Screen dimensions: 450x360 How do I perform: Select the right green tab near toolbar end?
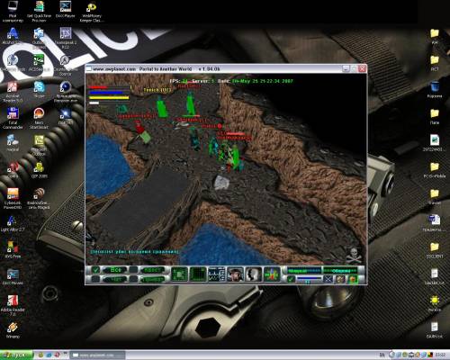pos(340,270)
